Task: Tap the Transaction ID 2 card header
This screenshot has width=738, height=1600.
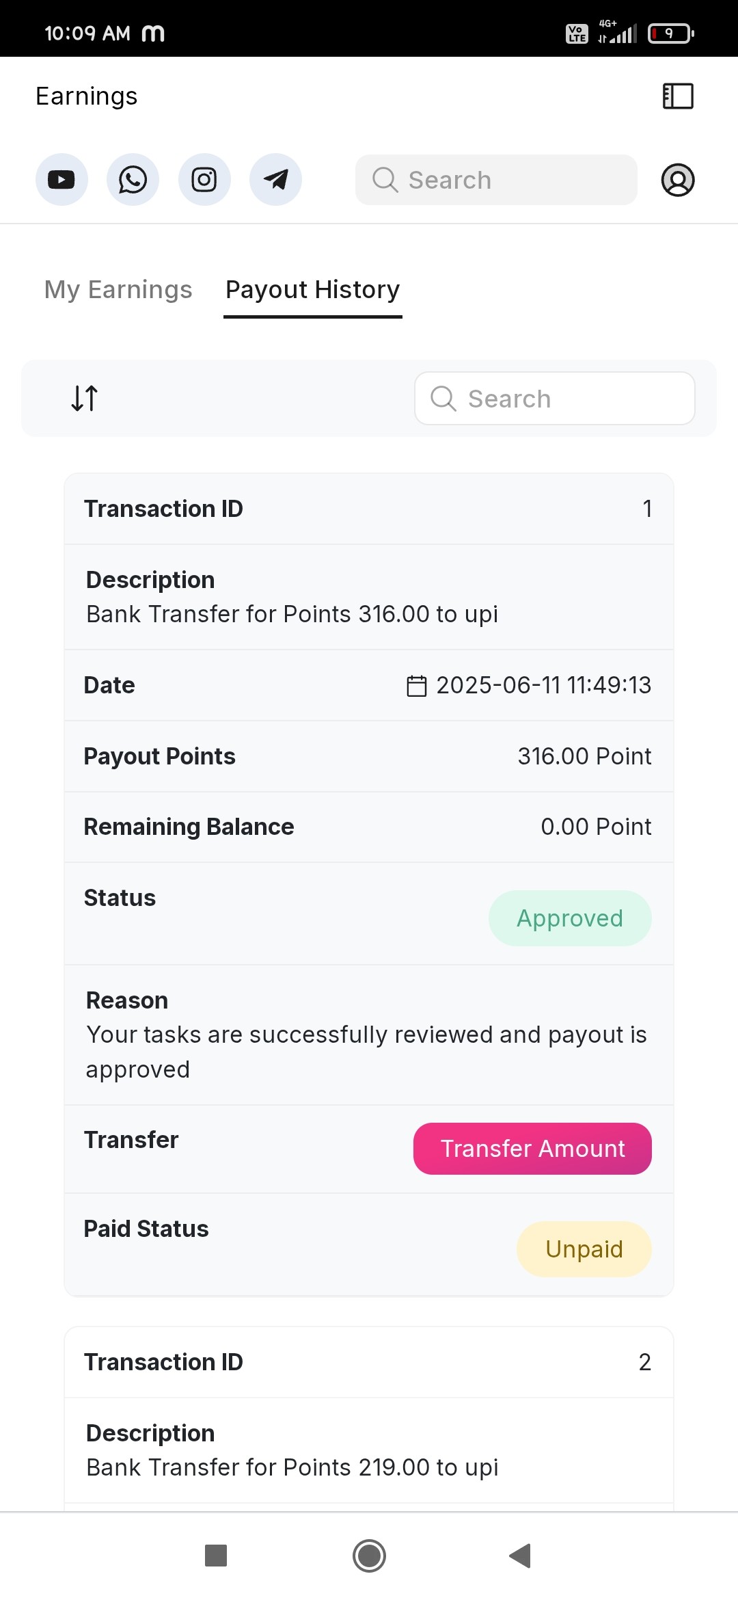Action: (369, 1362)
